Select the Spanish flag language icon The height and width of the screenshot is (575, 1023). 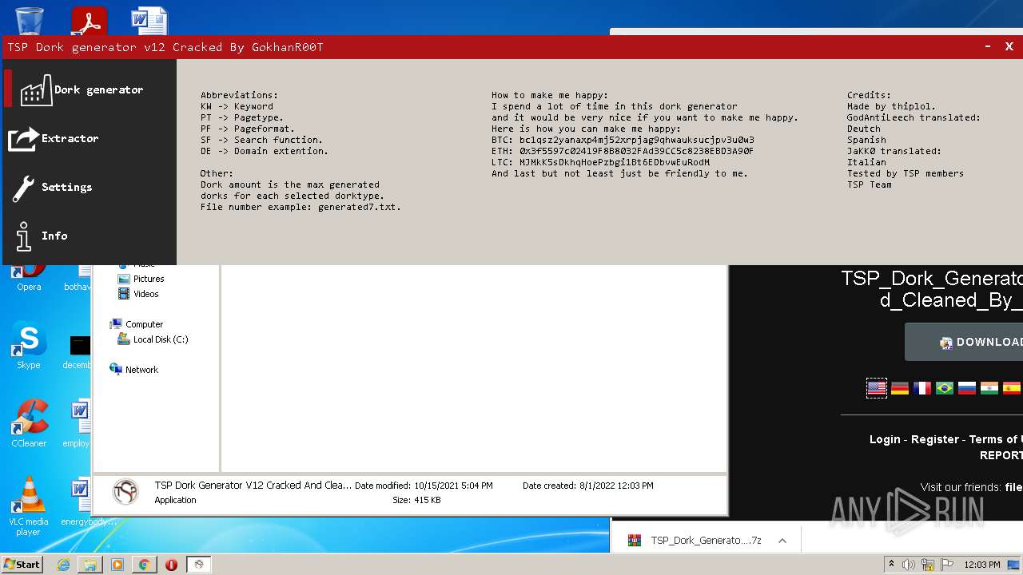pos(1012,388)
